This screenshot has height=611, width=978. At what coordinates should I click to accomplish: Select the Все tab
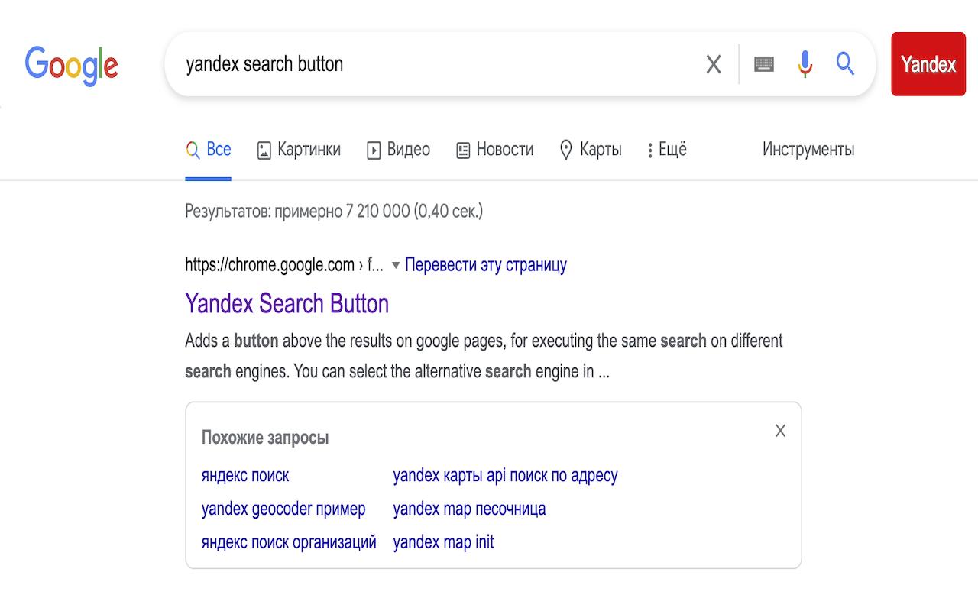point(209,150)
